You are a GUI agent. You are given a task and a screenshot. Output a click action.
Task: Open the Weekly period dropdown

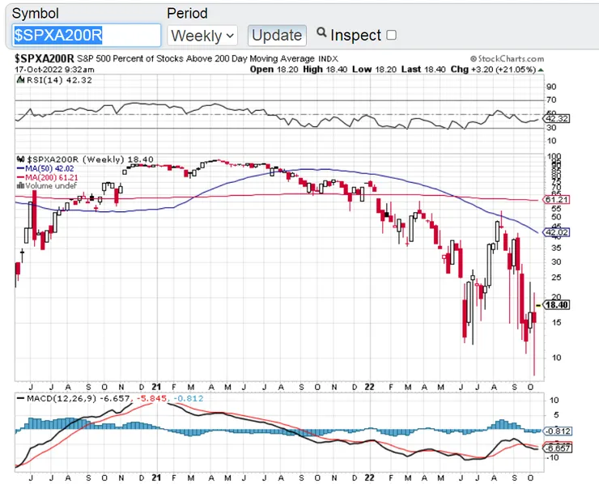pos(202,36)
